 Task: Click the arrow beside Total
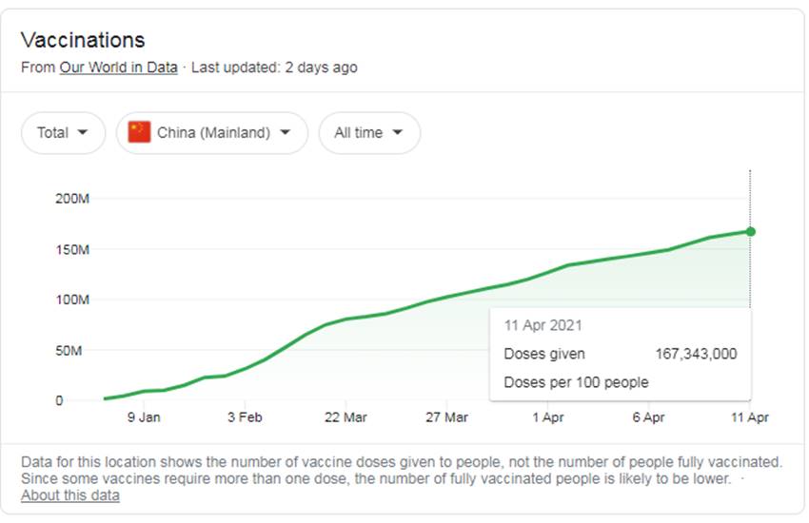(83, 132)
